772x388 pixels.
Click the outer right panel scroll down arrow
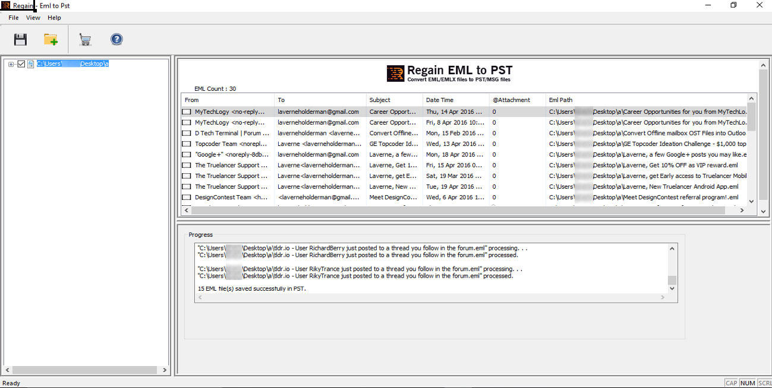tap(764, 211)
